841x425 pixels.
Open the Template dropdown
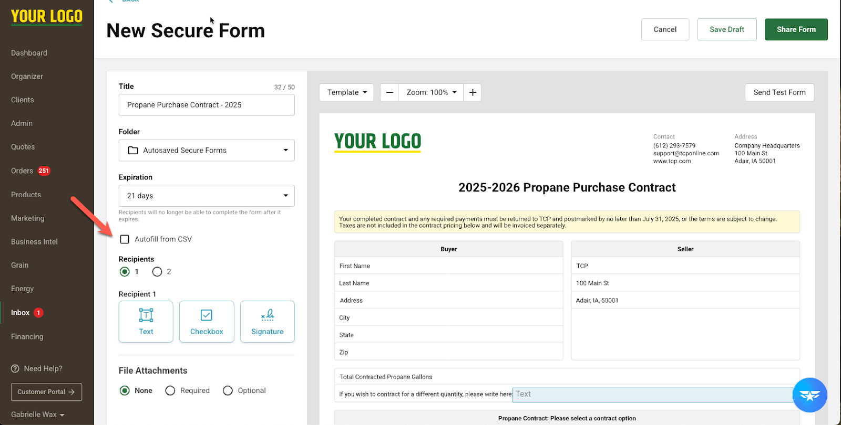346,92
